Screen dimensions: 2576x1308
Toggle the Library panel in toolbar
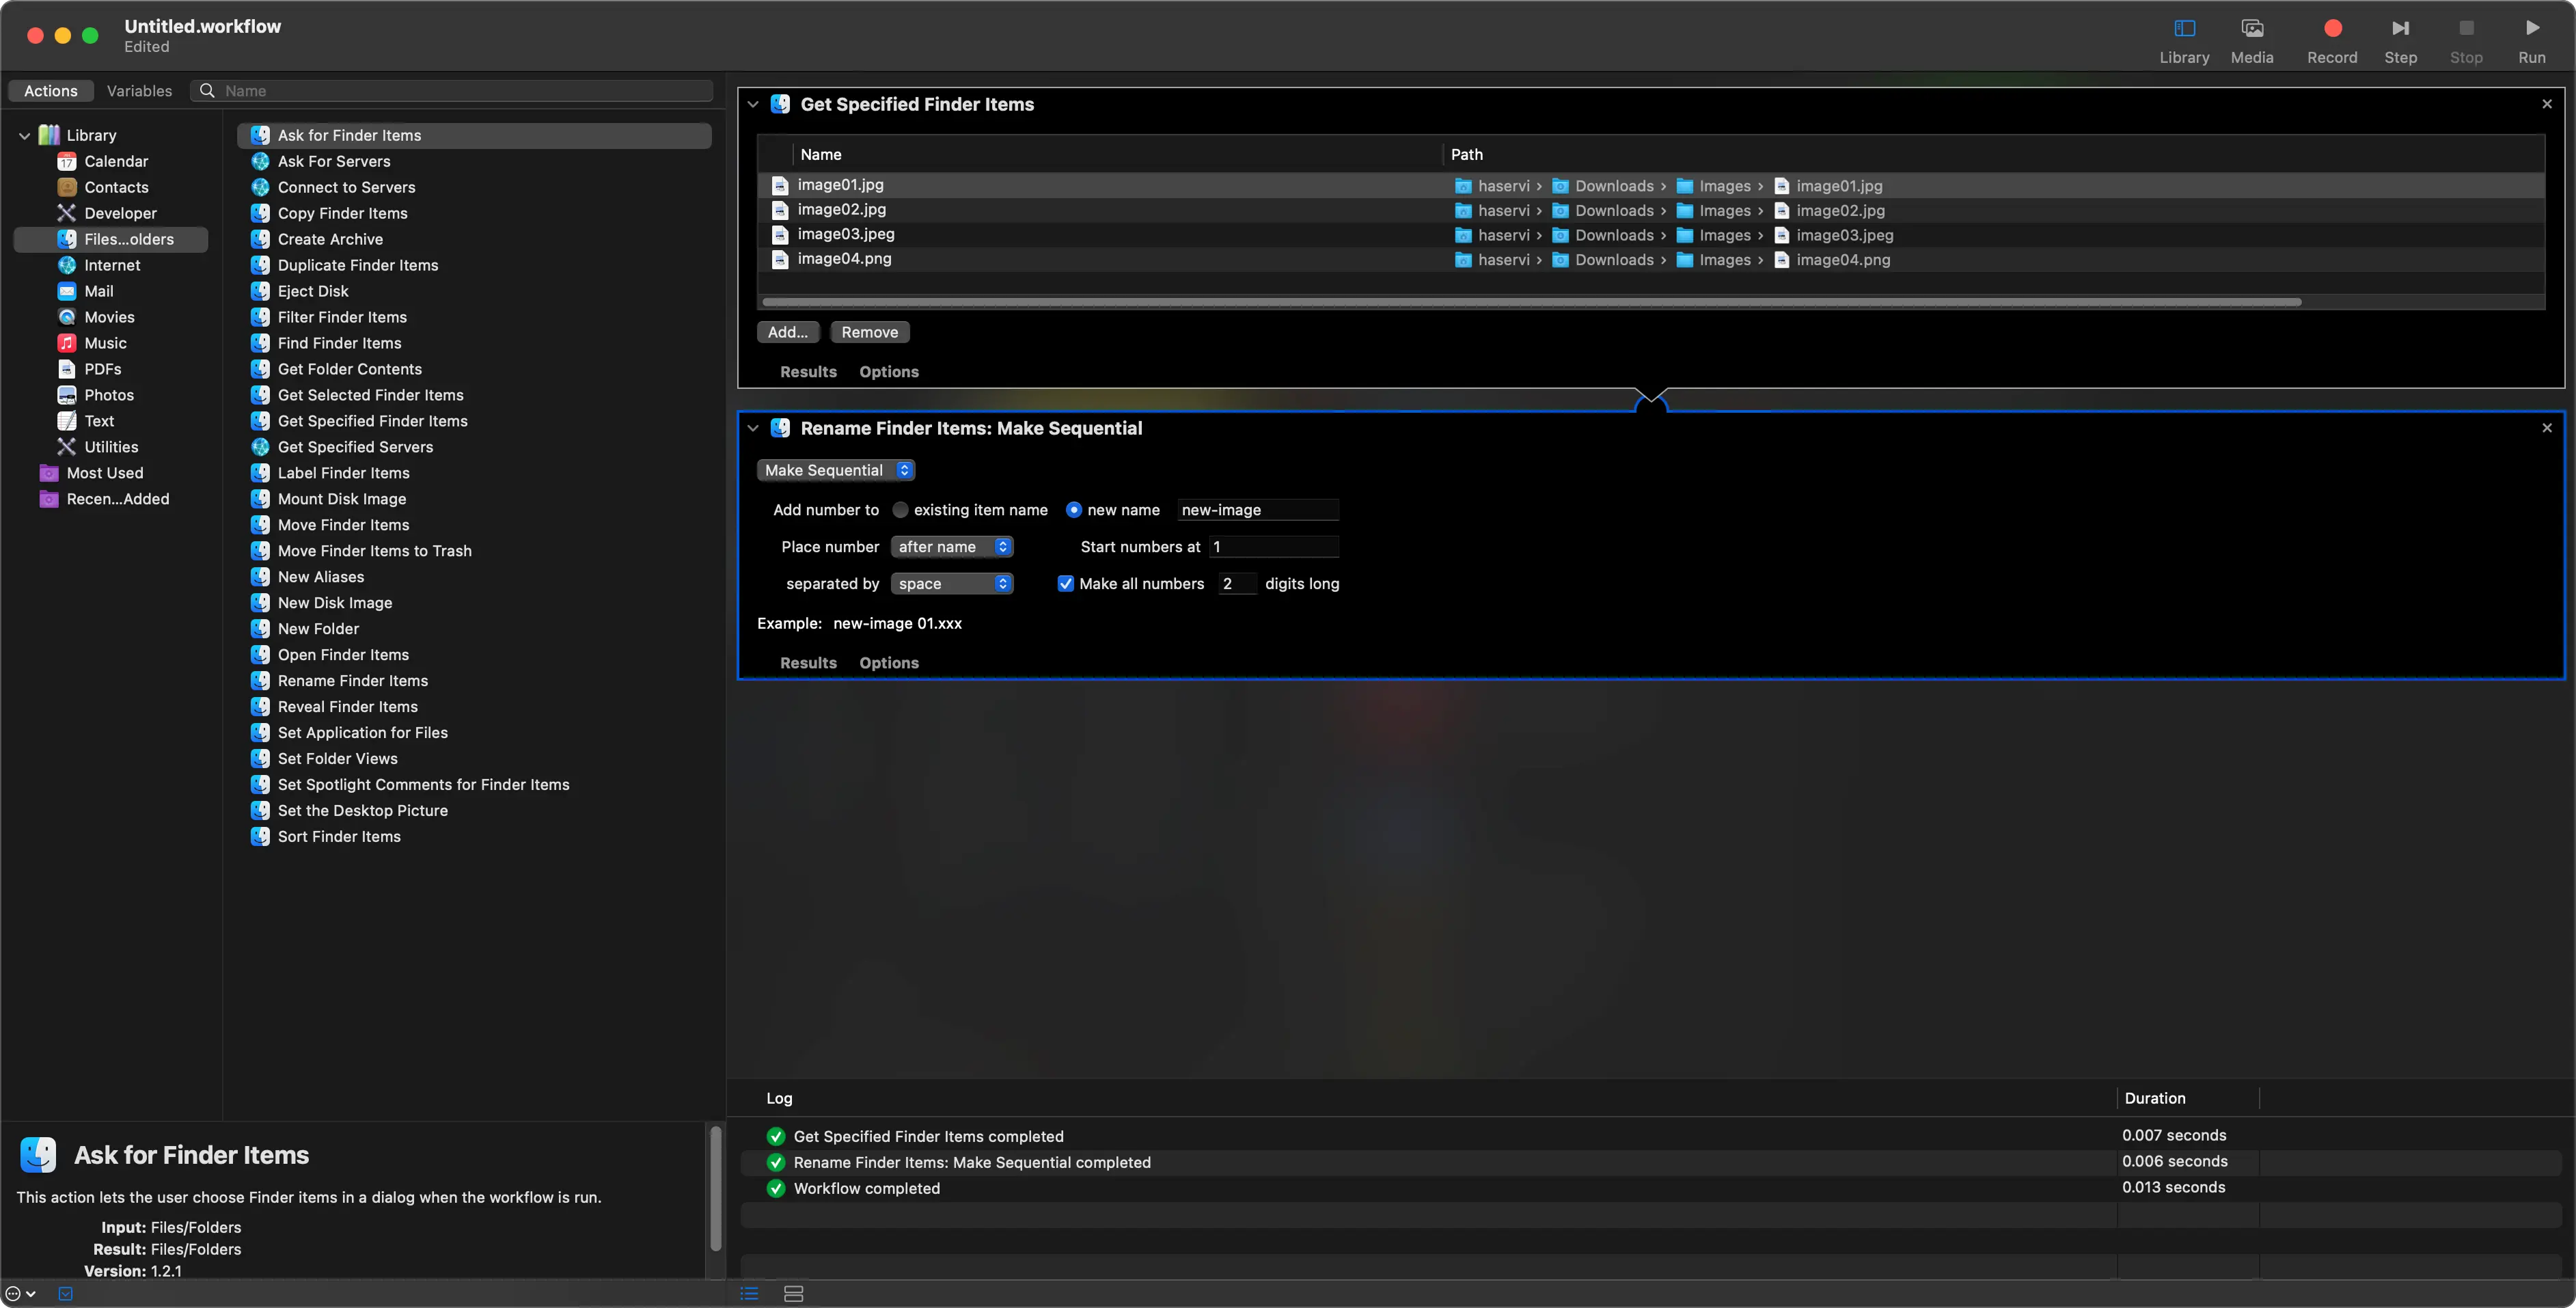tap(2184, 40)
